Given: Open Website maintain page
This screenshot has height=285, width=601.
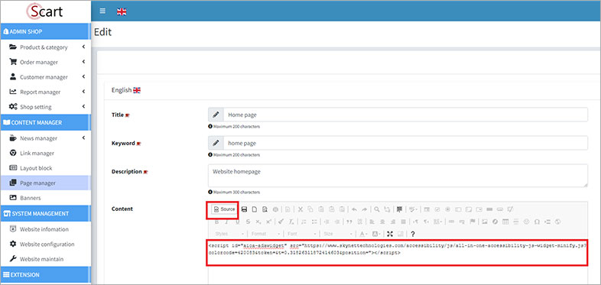Looking at the screenshot, I should 46,259.
